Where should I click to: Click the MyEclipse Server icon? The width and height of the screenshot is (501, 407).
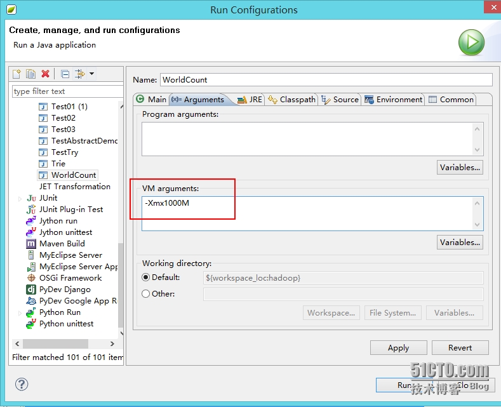[31, 255]
